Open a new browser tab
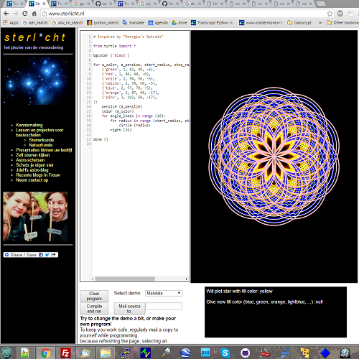The width and height of the screenshot is (359, 359). (x=320, y=4)
